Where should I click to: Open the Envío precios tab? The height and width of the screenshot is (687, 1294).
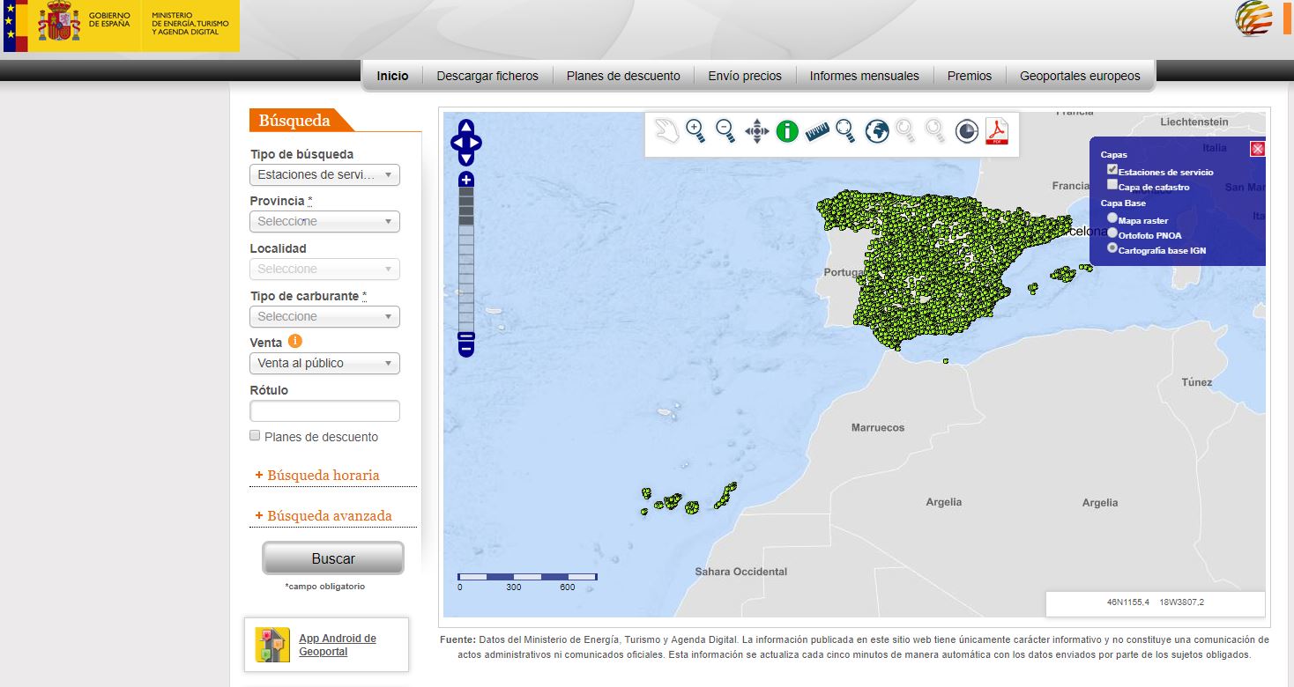click(745, 76)
